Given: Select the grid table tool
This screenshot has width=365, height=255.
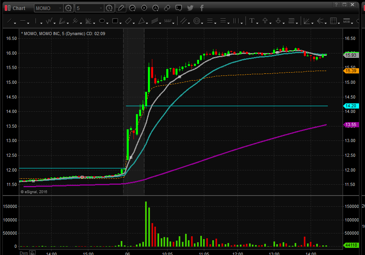Looking at the screenshot, I should [x=333, y=21].
